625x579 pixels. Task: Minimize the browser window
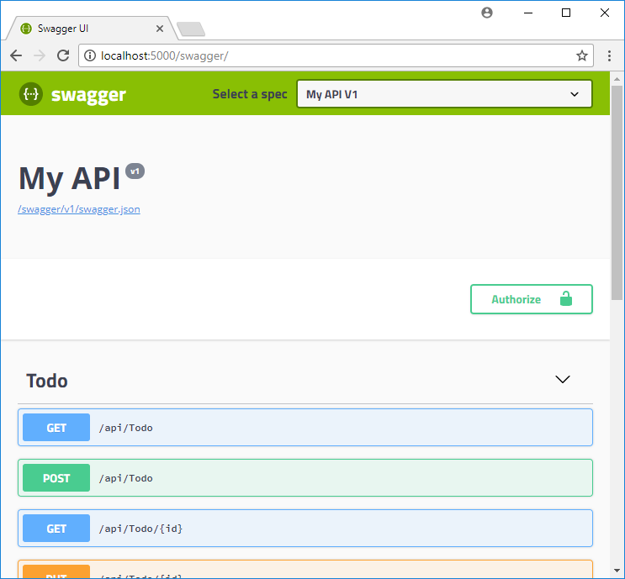point(528,13)
